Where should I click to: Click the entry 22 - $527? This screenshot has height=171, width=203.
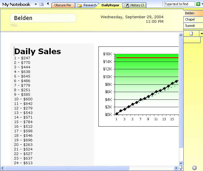click(23, 154)
